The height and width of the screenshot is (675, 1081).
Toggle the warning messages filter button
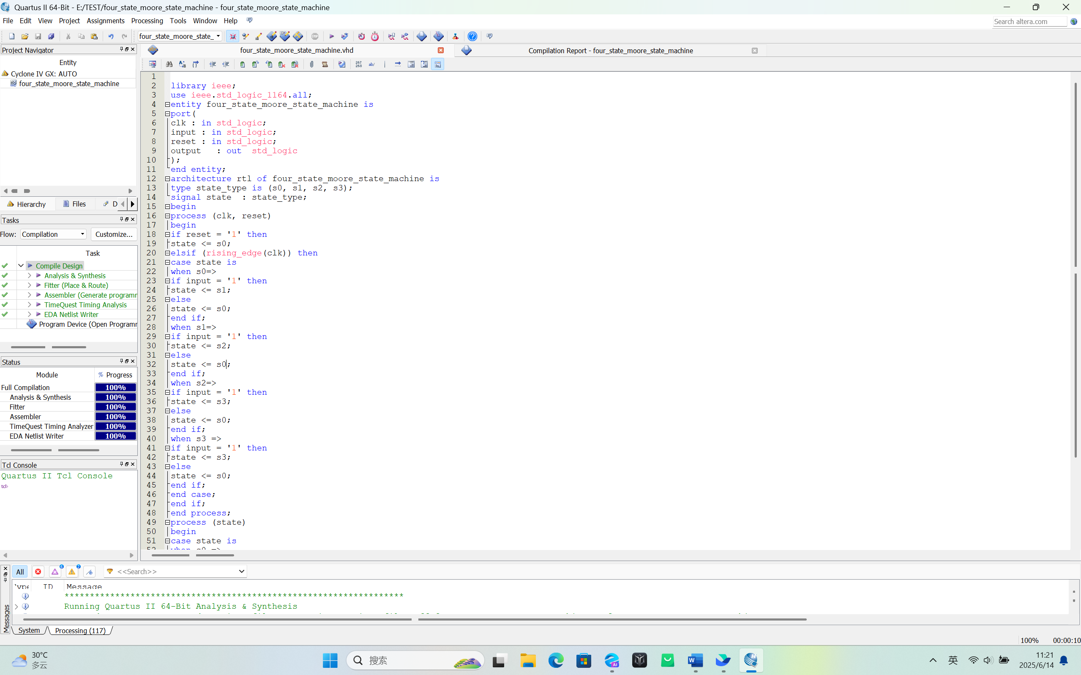coord(71,572)
